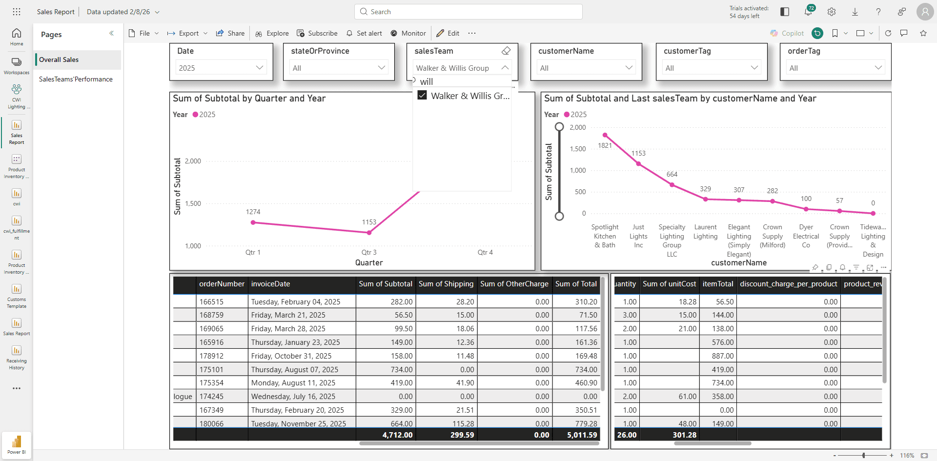Image resolution: width=937 pixels, height=461 pixels.
Task: Open notifications bell in top header
Action: coord(808,12)
